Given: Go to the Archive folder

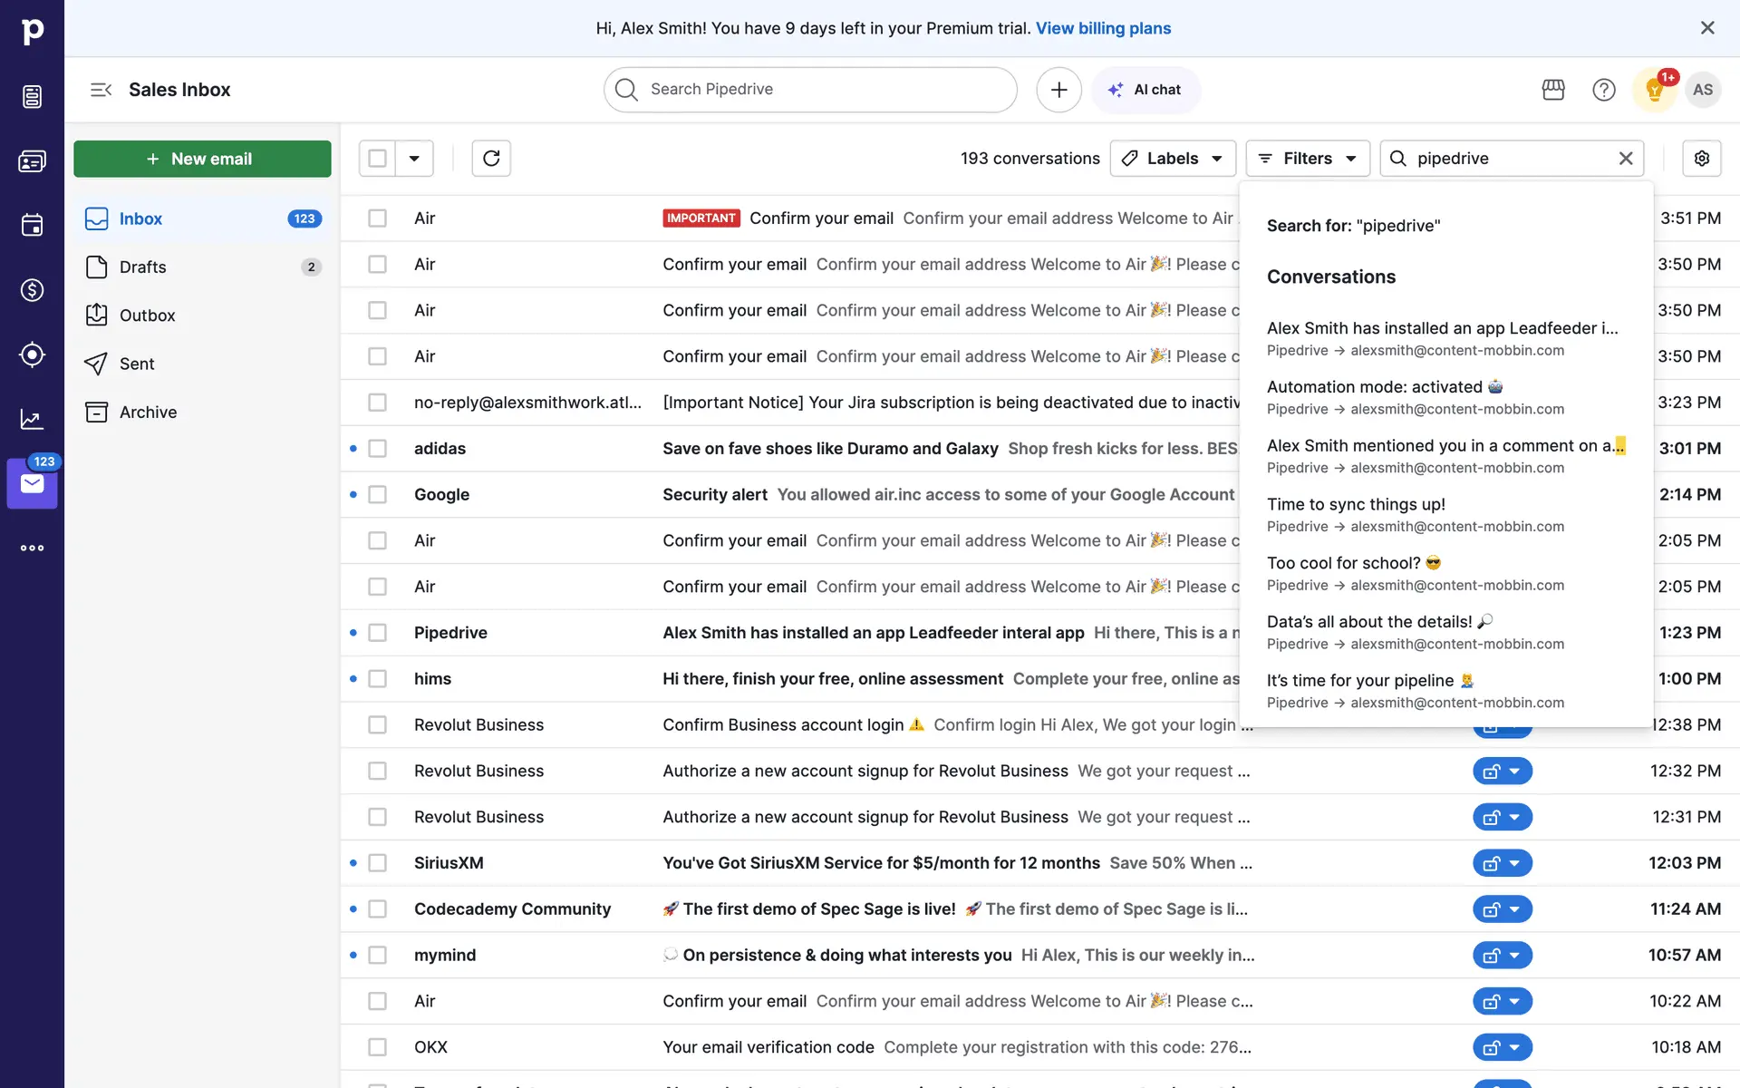Looking at the screenshot, I should point(148,413).
